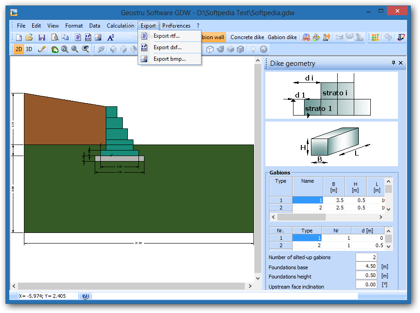Click the wireframe cube icon
The image size is (420, 313).
210,49
